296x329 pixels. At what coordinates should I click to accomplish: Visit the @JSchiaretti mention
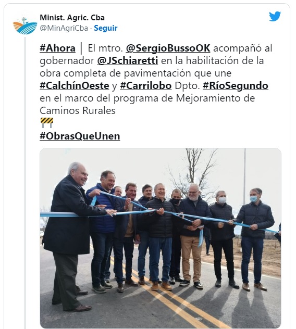[128, 61]
